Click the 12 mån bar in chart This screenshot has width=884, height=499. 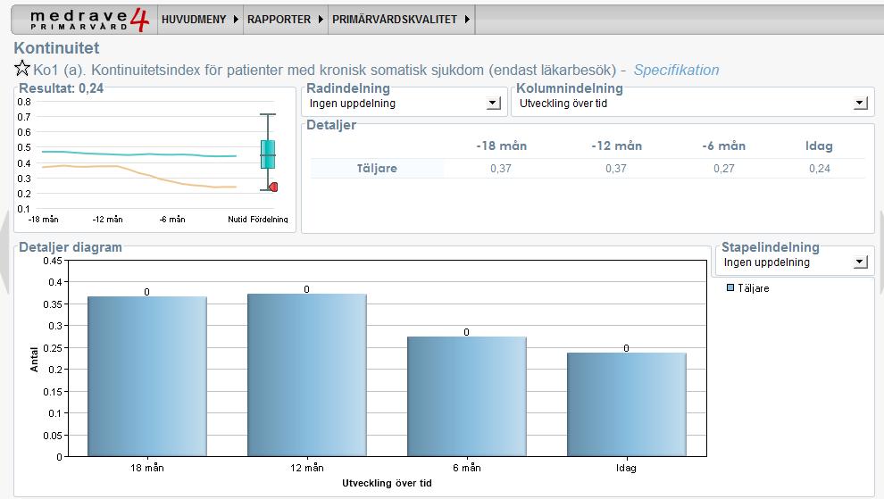(x=306, y=375)
